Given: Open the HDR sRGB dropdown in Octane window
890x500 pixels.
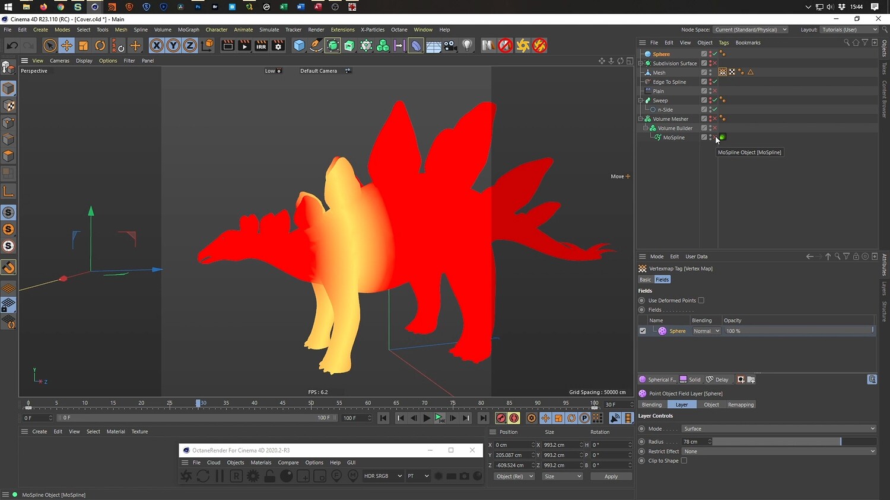Looking at the screenshot, I should click(x=383, y=476).
